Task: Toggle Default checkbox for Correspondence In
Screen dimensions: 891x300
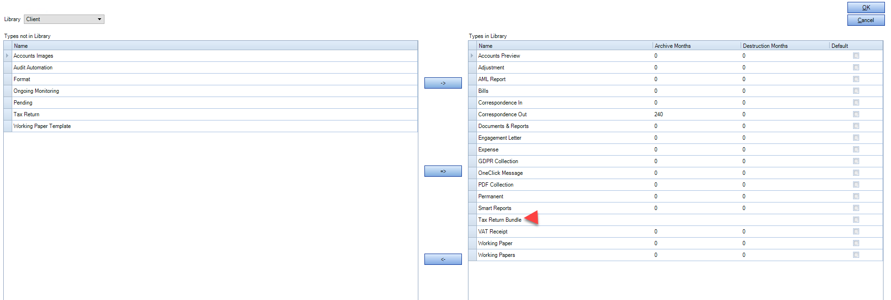Action: coord(856,103)
